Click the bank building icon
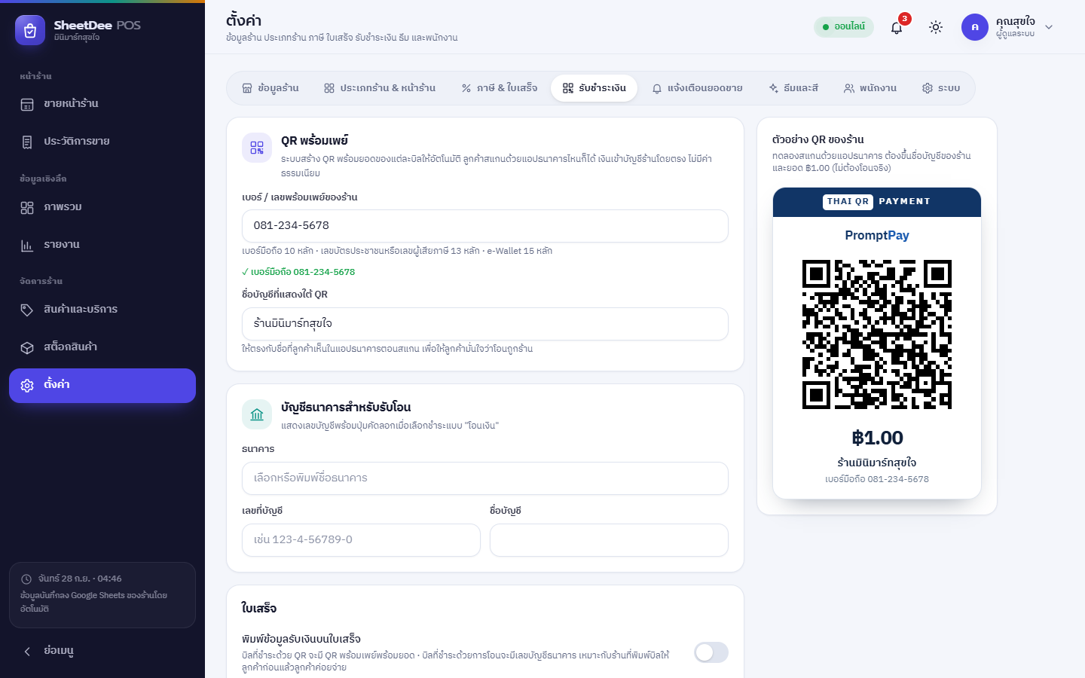Viewport: 1085px width, 678px height. tap(257, 414)
